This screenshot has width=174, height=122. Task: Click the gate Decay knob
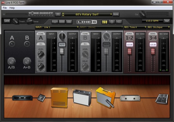[30, 21]
